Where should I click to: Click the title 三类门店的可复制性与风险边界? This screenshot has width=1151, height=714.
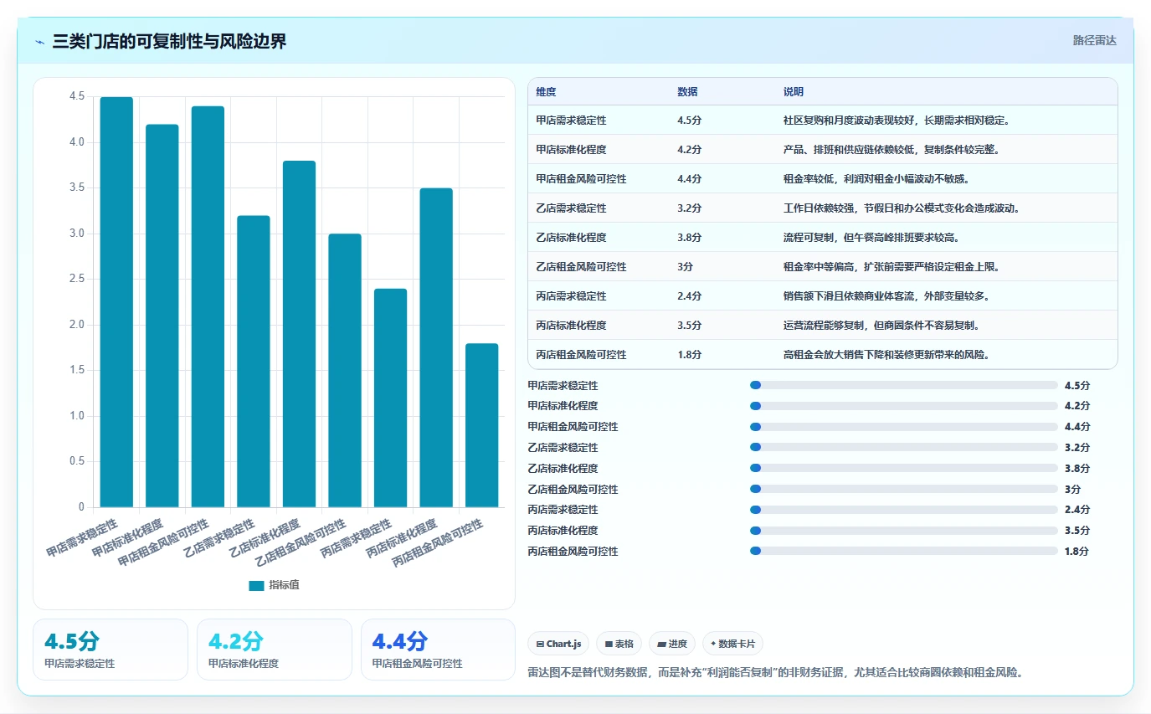point(169,41)
